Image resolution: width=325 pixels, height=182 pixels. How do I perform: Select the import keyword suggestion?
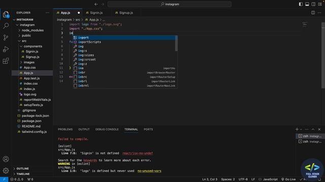[124, 37]
